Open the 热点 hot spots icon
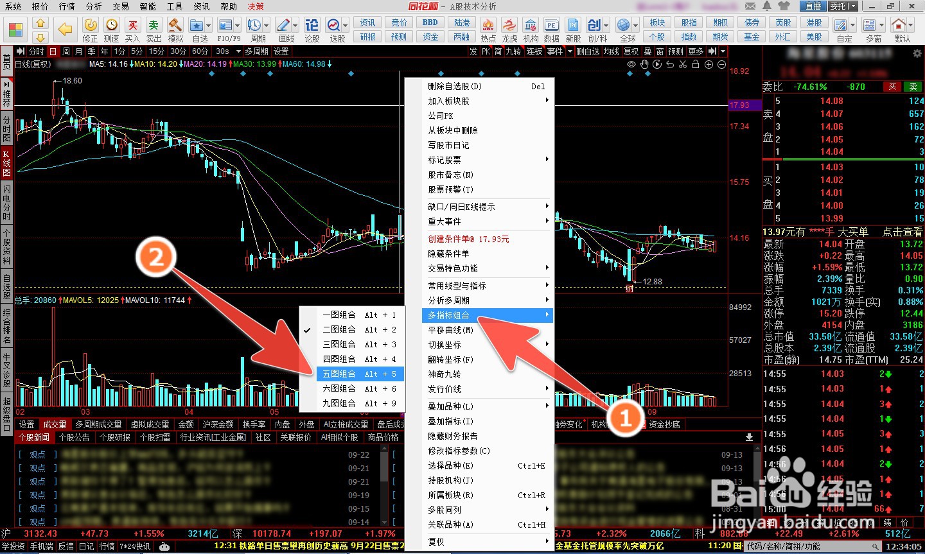This screenshot has width=925, height=554. click(x=488, y=25)
